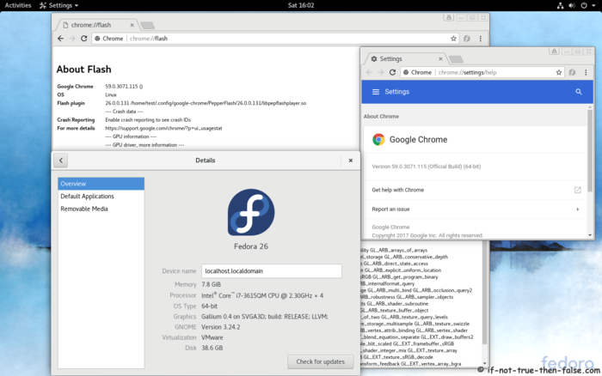Click Disk value 38.6 GB
Viewport: 602px width, 376px height.
pos(212,348)
